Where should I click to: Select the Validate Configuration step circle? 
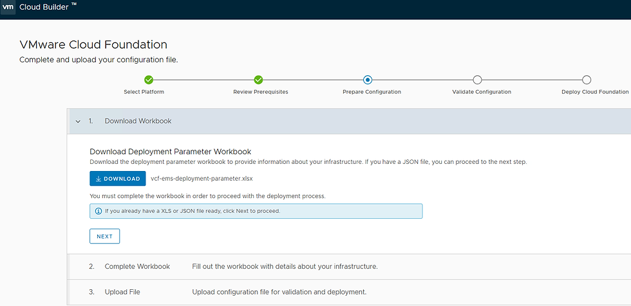pyautogui.click(x=477, y=80)
